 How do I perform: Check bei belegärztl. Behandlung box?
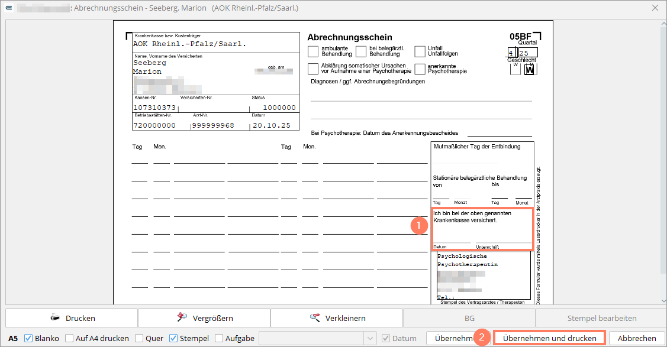click(361, 51)
